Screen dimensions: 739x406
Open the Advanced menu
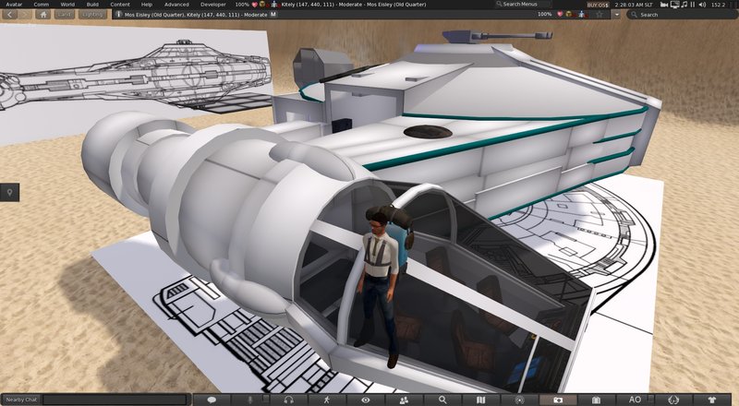176,5
